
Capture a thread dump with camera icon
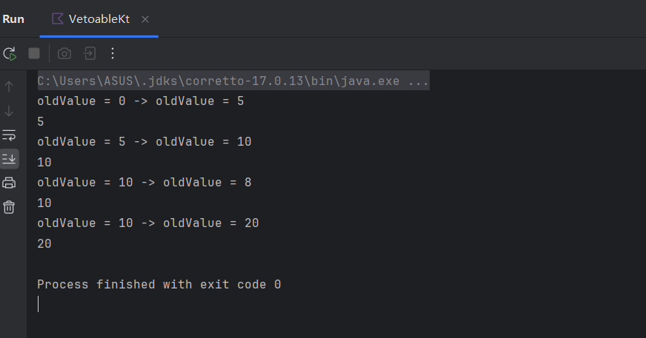coord(64,53)
